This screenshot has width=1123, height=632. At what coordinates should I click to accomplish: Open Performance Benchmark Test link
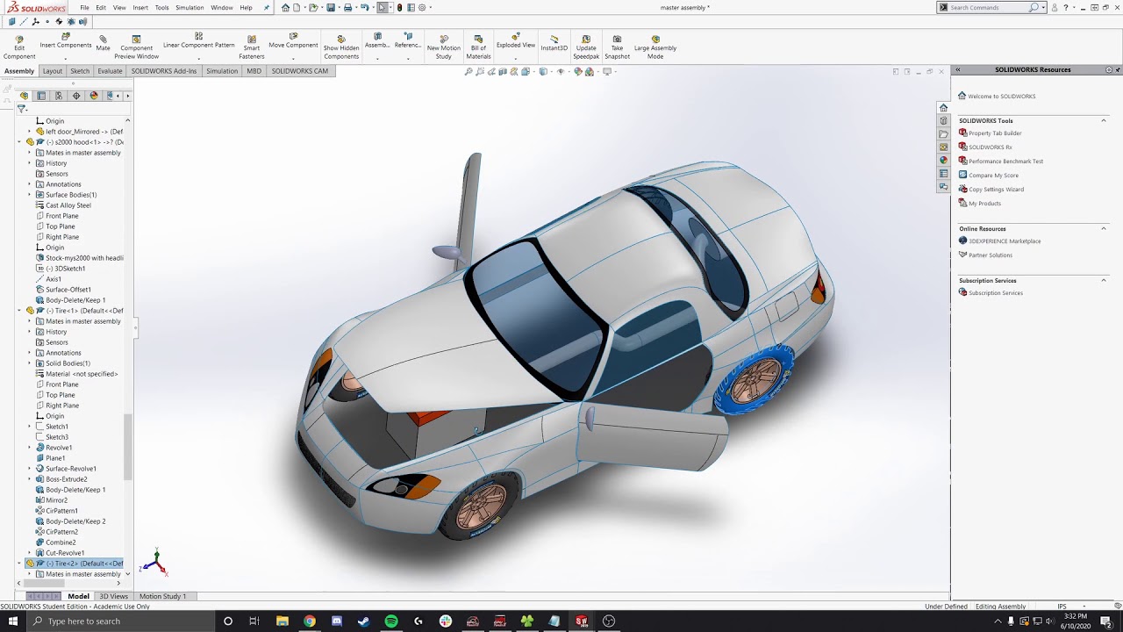(1005, 162)
